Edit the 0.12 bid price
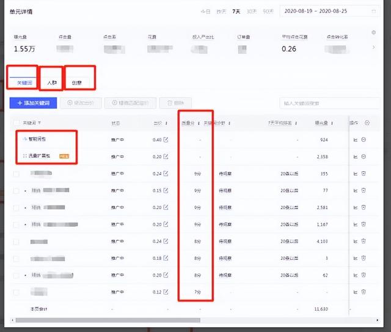 click(x=166, y=292)
